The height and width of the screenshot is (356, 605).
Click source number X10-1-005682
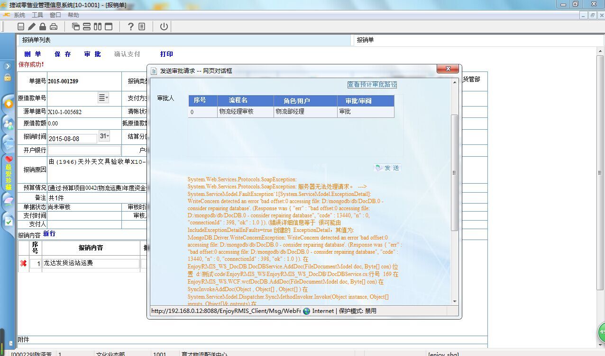click(64, 112)
